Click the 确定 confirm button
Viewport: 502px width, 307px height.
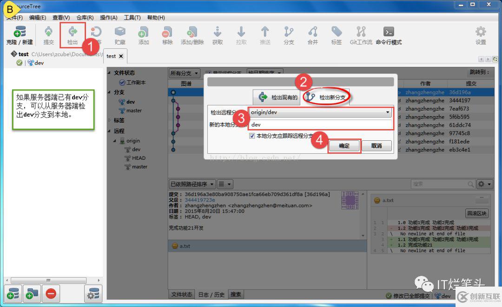[x=344, y=146]
